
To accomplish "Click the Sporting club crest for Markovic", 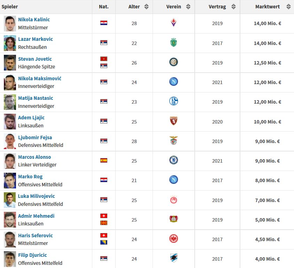I will click(173, 43).
